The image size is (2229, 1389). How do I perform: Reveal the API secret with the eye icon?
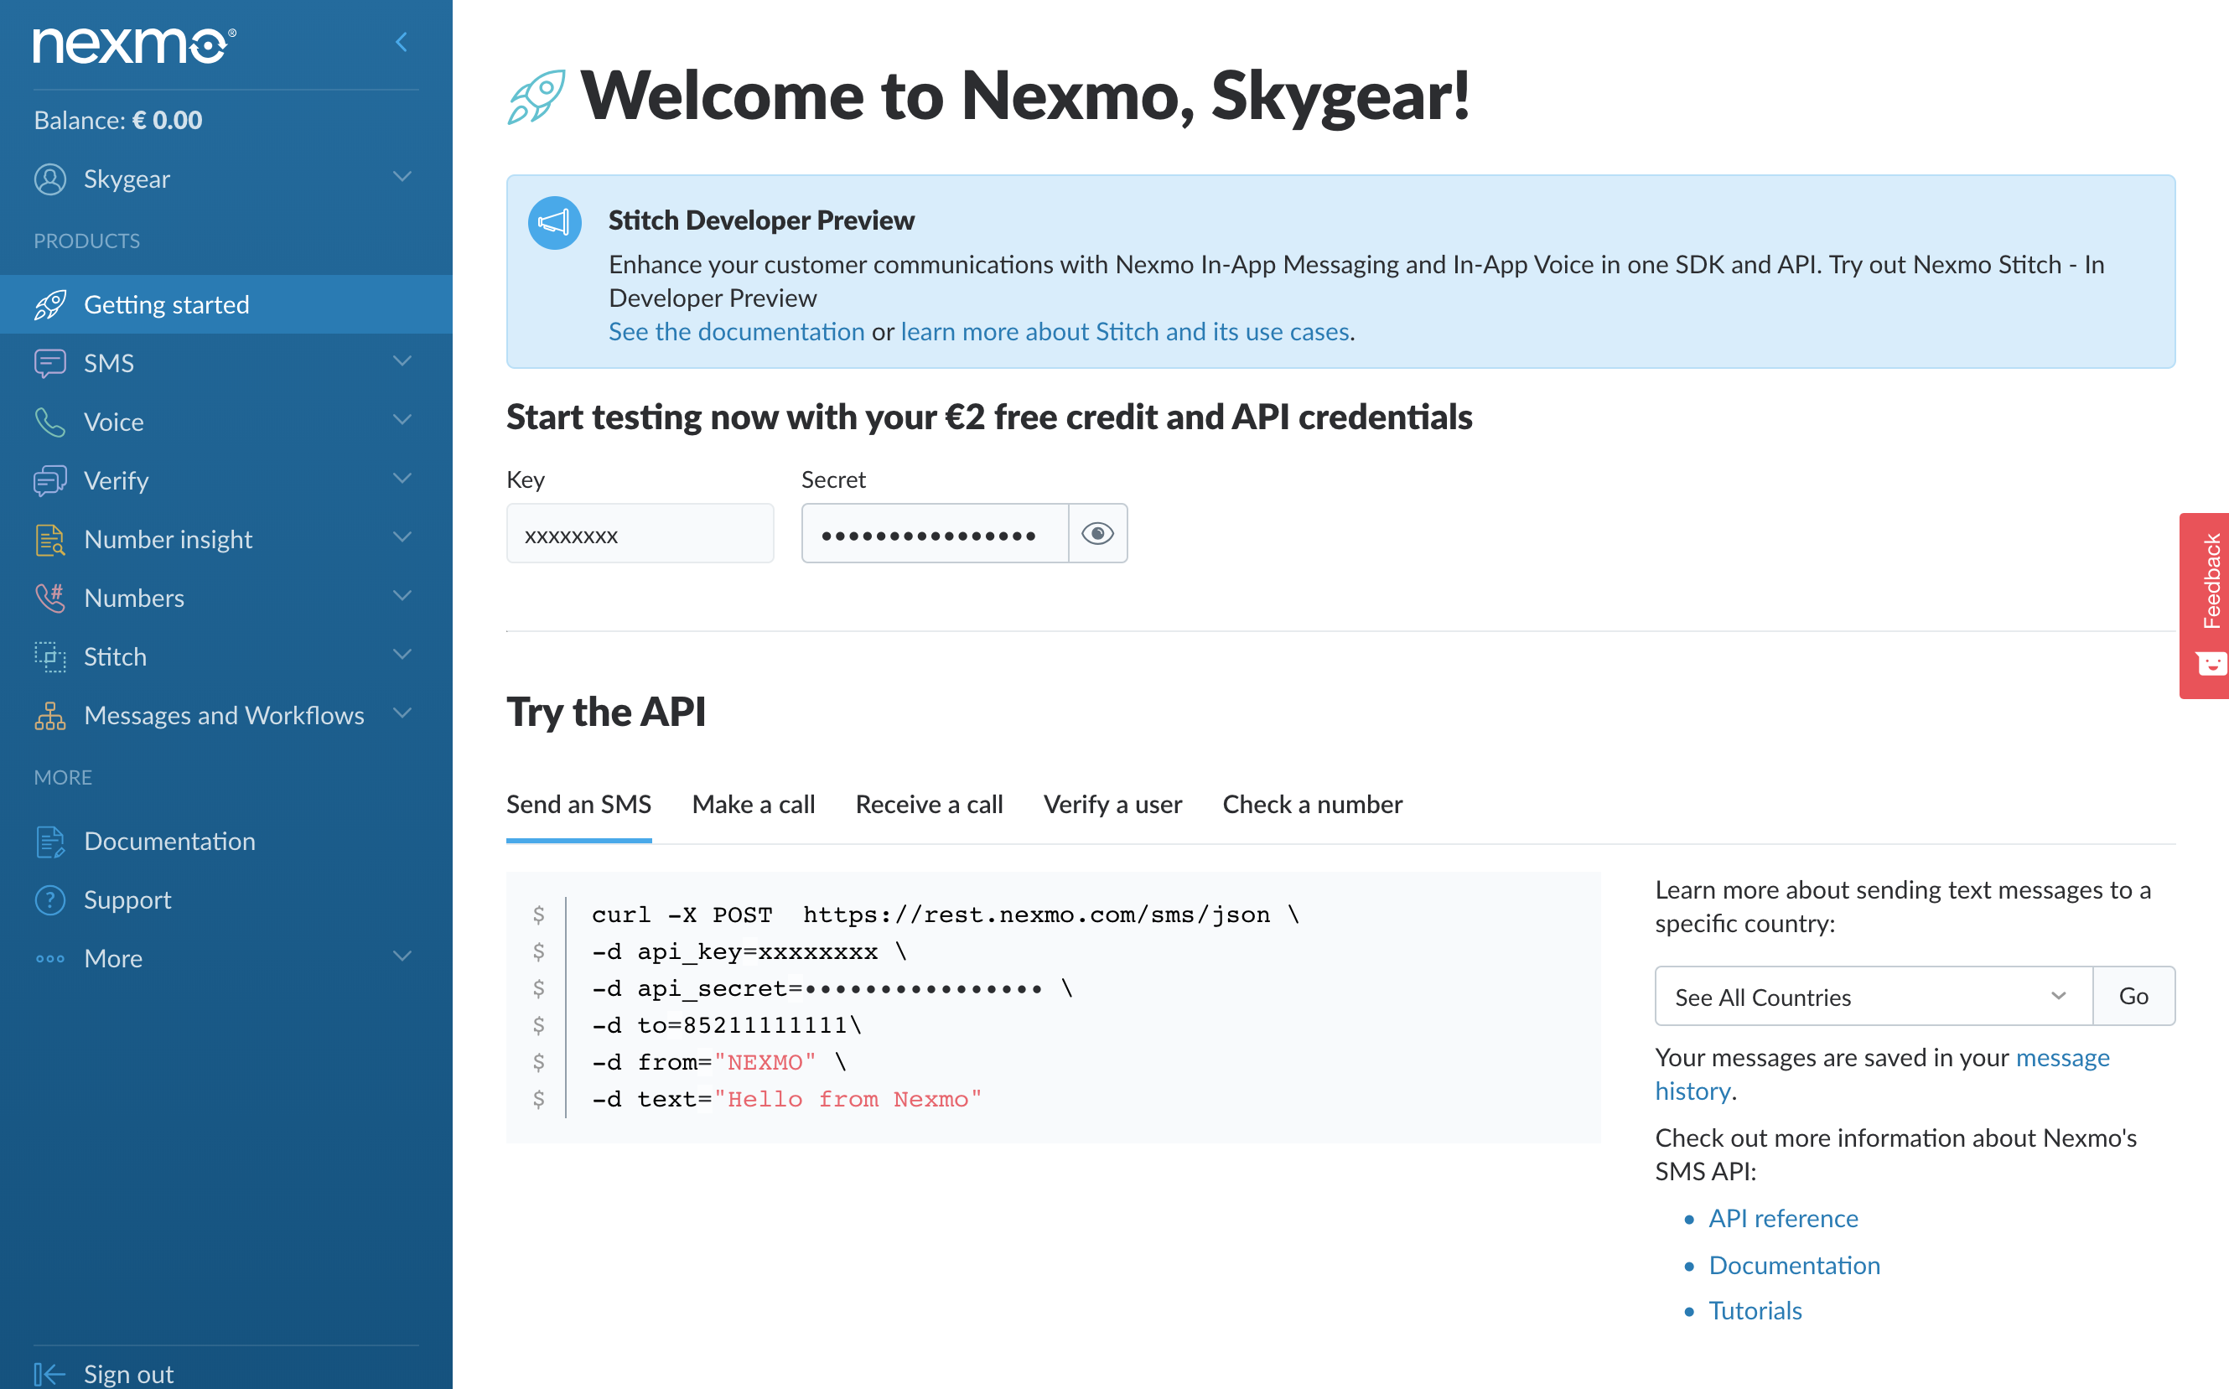pyautogui.click(x=1097, y=533)
